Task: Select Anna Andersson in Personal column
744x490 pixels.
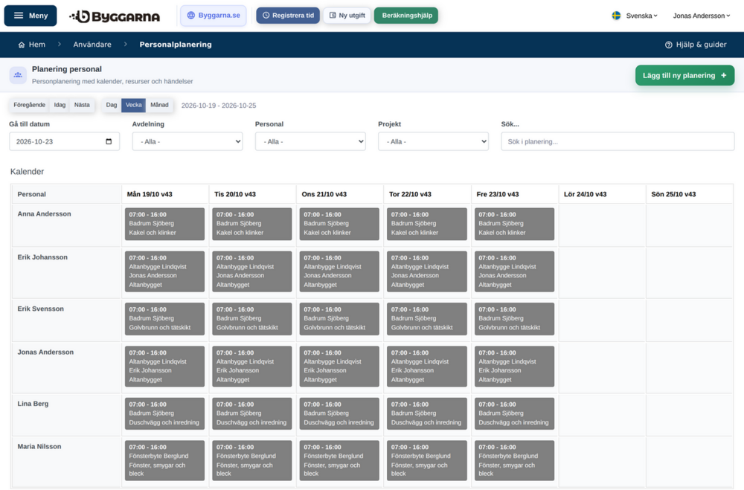Action: [44, 214]
